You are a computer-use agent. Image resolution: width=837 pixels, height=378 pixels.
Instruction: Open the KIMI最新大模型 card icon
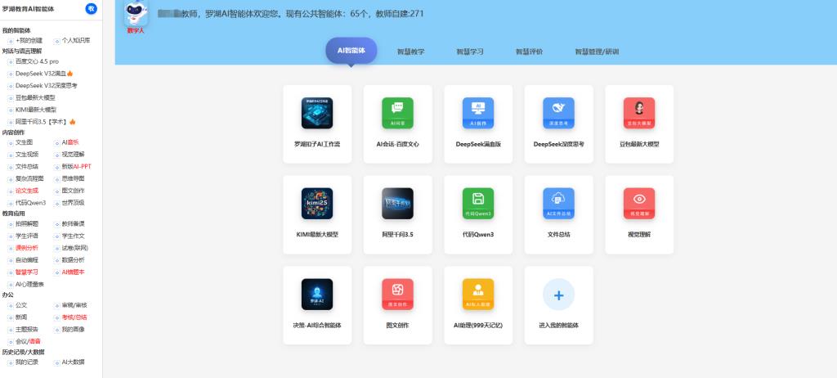pyautogui.click(x=317, y=203)
